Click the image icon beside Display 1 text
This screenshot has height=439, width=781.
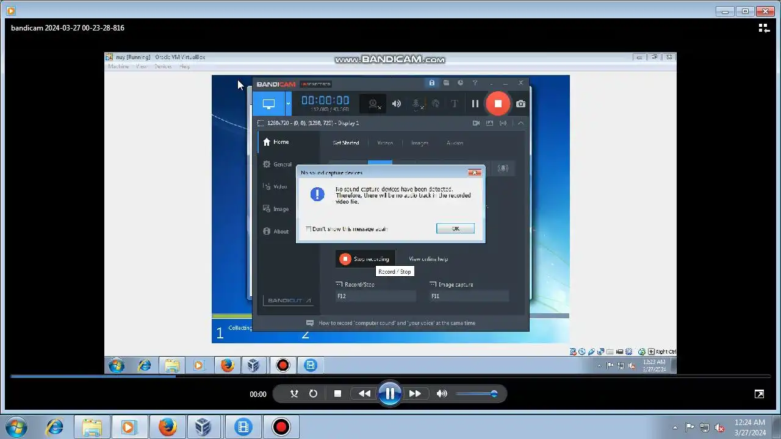[489, 123]
